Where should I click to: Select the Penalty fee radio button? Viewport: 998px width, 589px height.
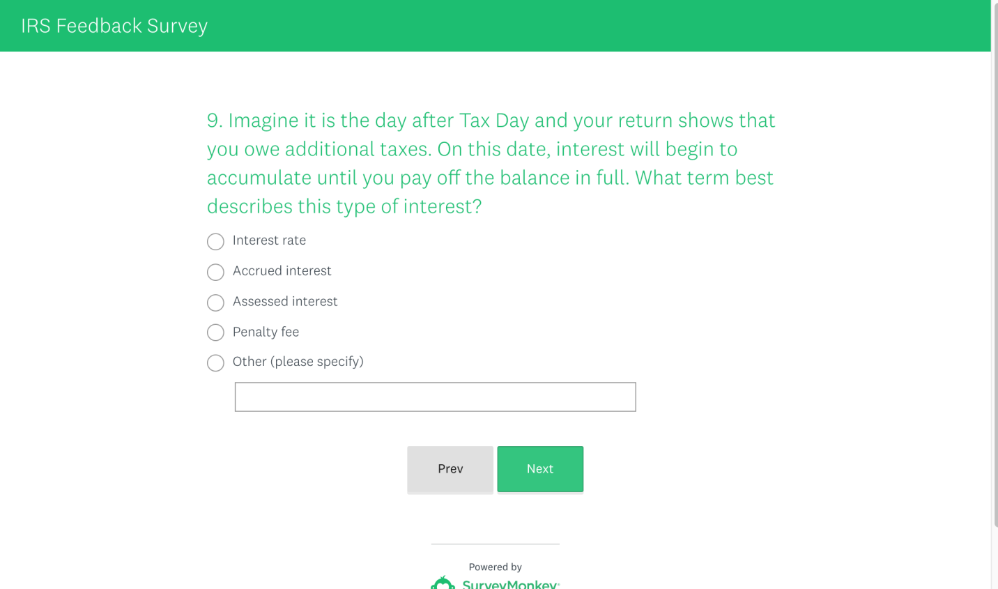pyautogui.click(x=215, y=332)
